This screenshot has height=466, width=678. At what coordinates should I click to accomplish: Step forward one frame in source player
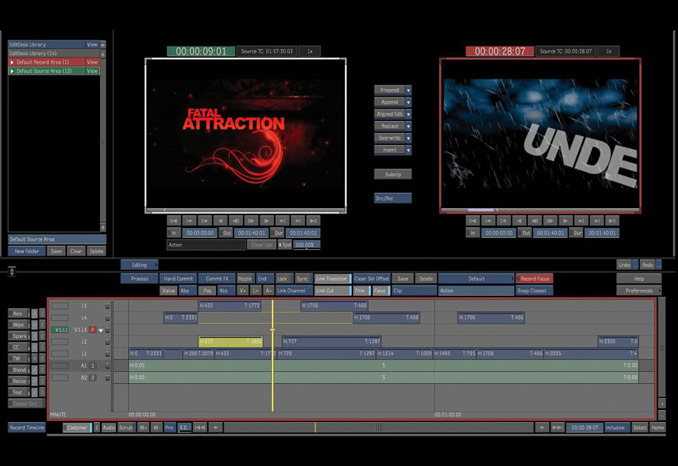tap(251, 220)
